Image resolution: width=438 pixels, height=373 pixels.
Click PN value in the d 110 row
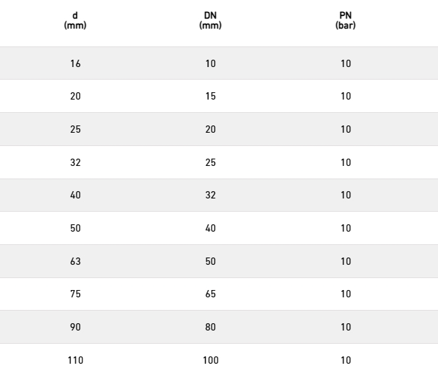(346, 360)
